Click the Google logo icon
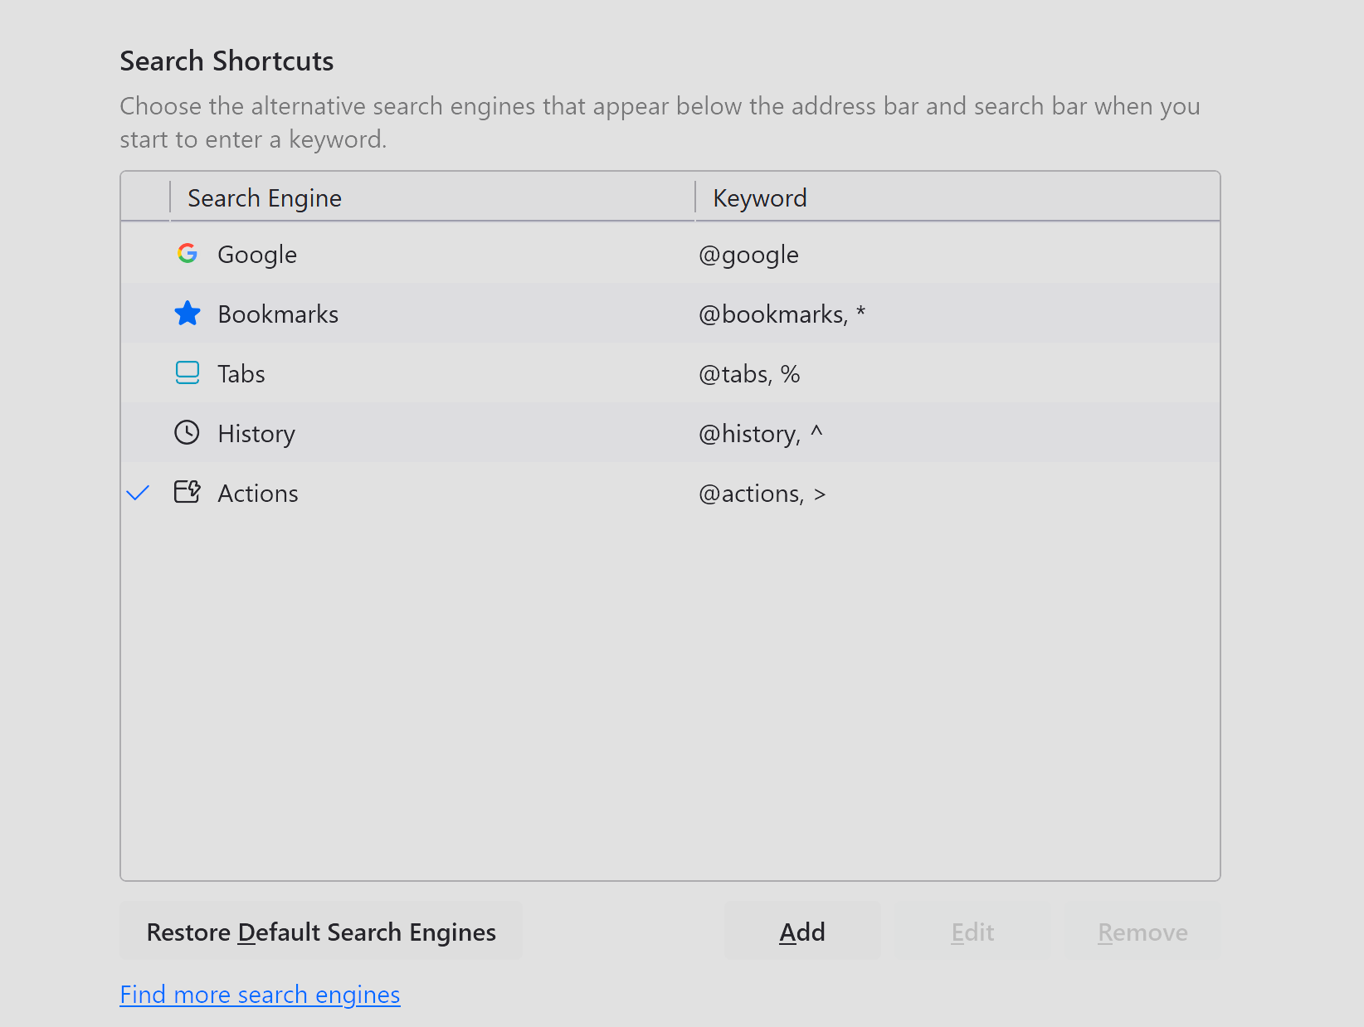1364x1027 pixels. [x=188, y=254]
